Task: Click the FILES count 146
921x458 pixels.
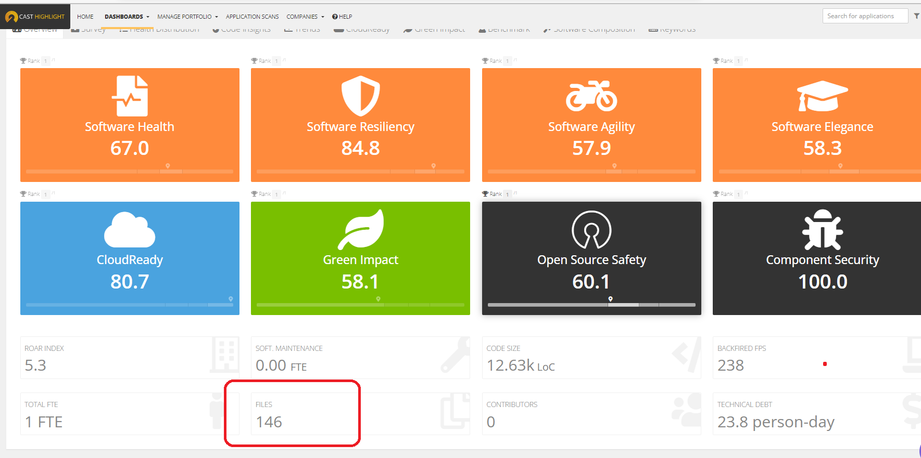Action: click(x=269, y=422)
